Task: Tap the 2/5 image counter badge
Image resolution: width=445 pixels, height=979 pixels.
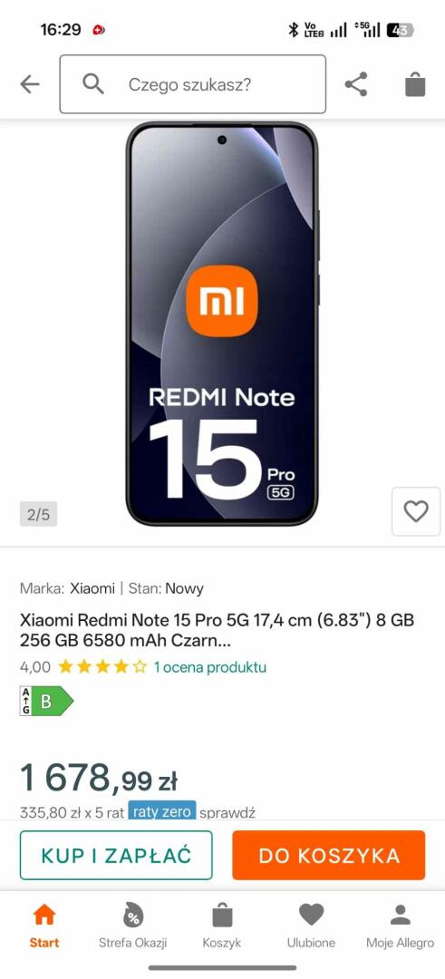Action: 38,515
